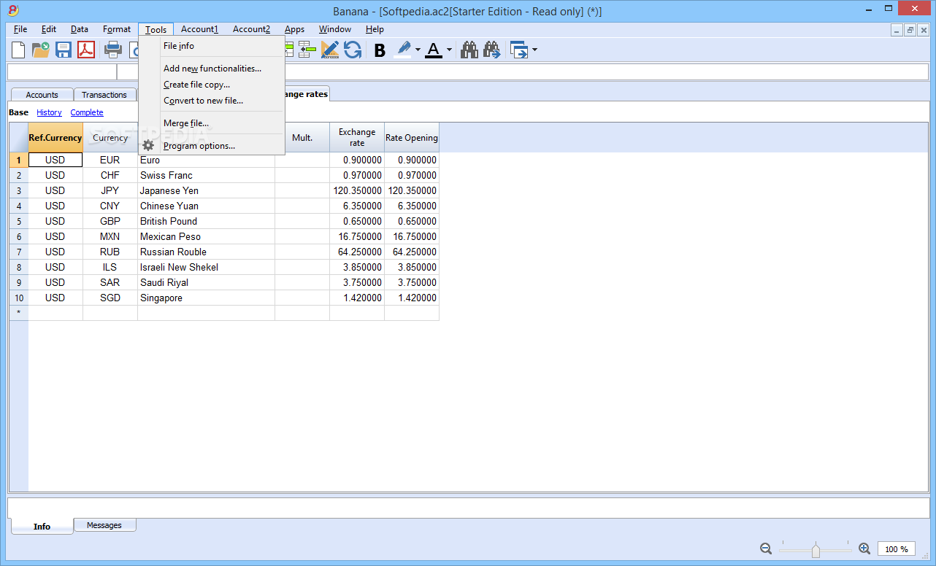936x566 pixels.
Task: Click the Program options gear icon
Action: pos(148,145)
